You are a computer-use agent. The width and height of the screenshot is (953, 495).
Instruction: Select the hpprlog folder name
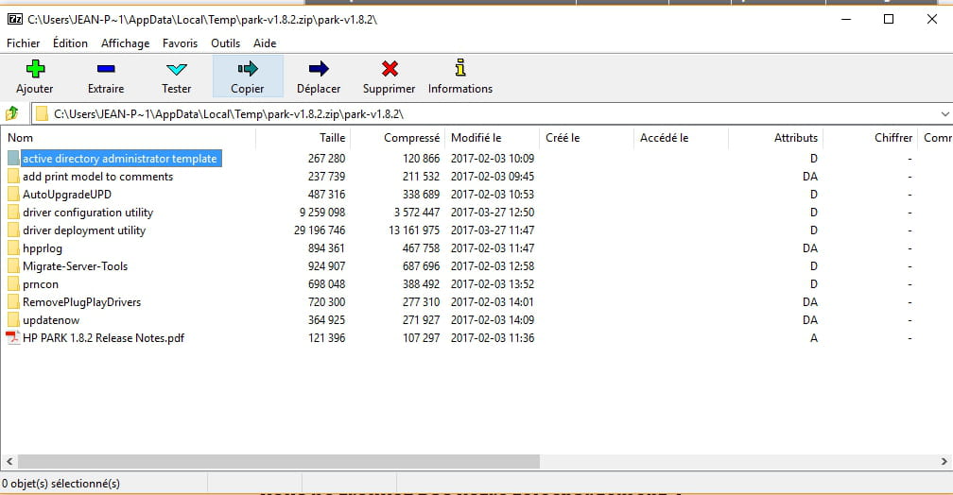click(43, 247)
